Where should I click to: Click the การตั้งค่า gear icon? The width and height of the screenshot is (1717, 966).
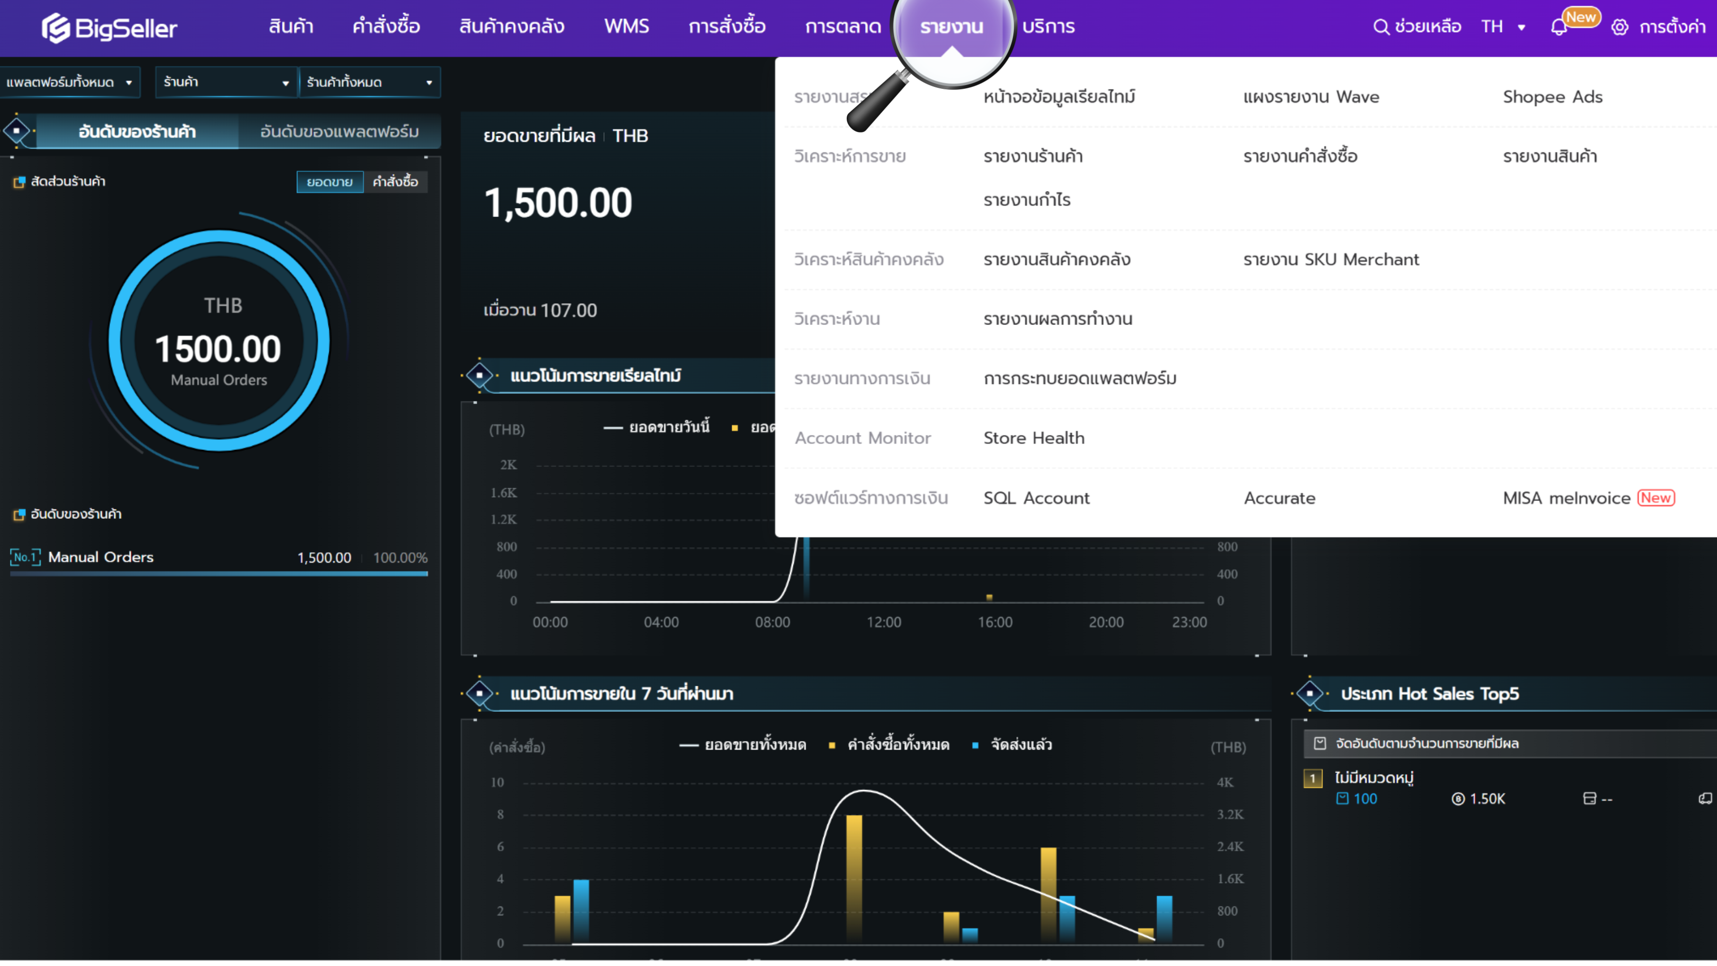[1620, 27]
